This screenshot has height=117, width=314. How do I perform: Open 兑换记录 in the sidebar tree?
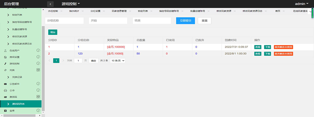17,77
